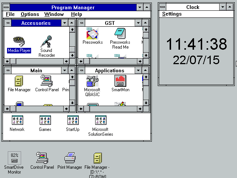Restore the minimized Print Manager icon
Screen dimensions: 237x178
pos(70,158)
